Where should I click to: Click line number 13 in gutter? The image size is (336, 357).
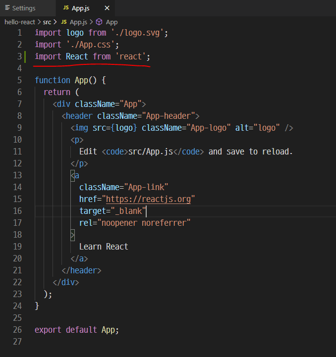click(17, 175)
